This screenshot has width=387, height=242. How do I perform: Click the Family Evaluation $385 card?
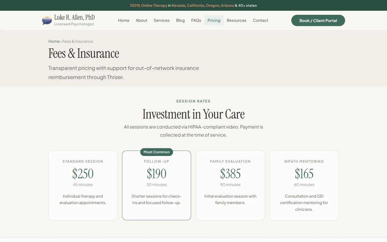230,185
